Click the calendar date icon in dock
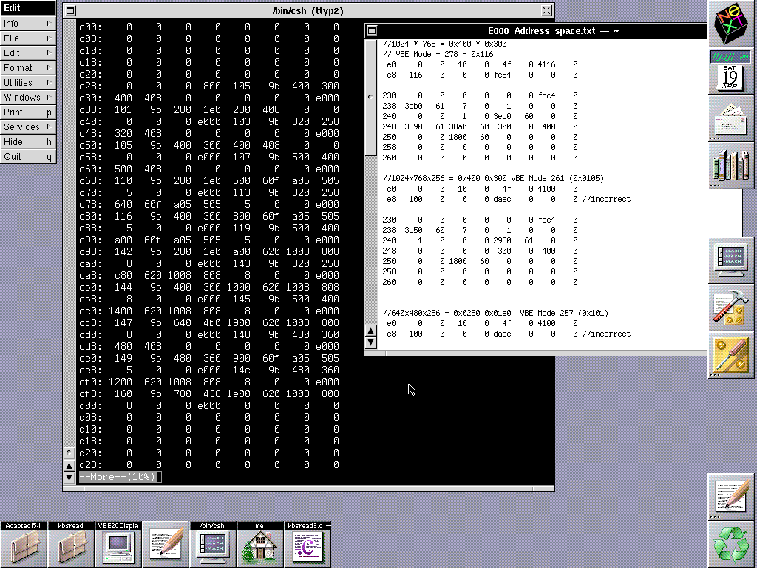This screenshot has width=757, height=568. coord(732,77)
